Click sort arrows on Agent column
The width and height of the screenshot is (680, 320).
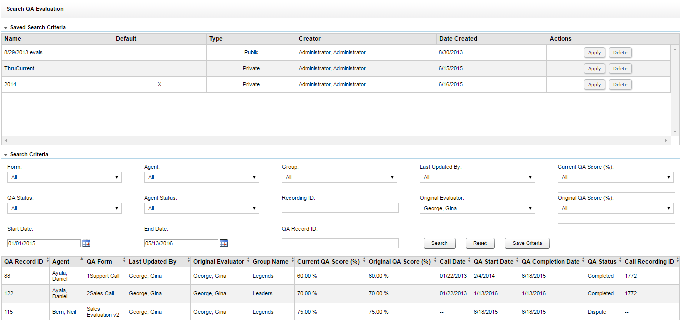tap(82, 260)
